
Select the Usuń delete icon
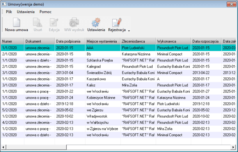click(x=37, y=22)
